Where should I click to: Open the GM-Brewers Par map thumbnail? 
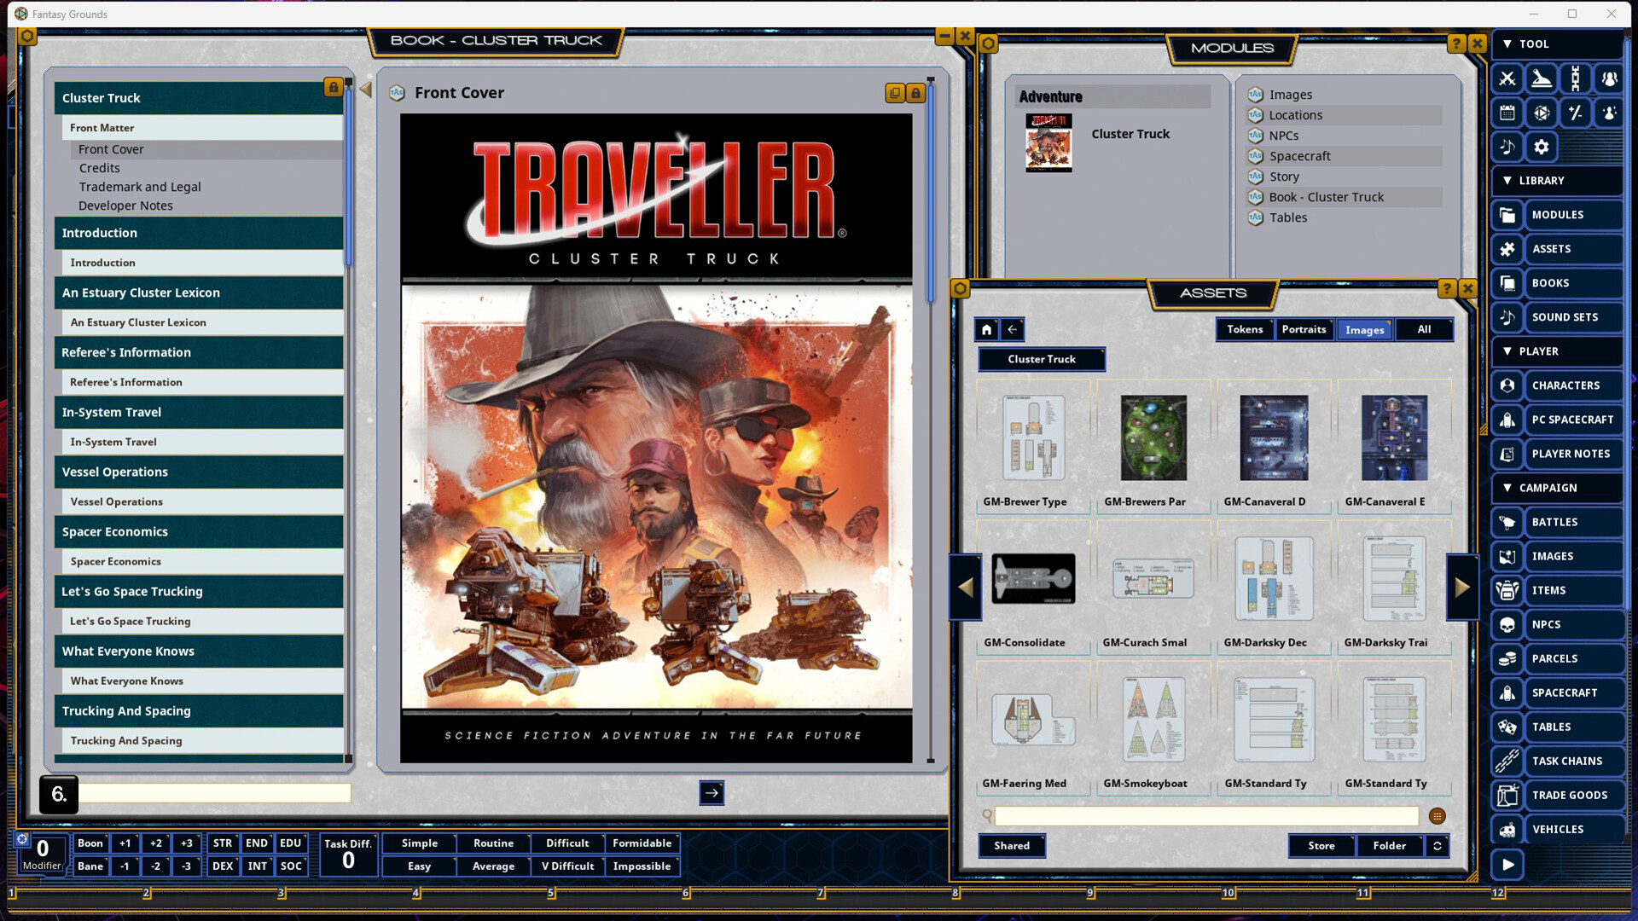[1153, 438]
